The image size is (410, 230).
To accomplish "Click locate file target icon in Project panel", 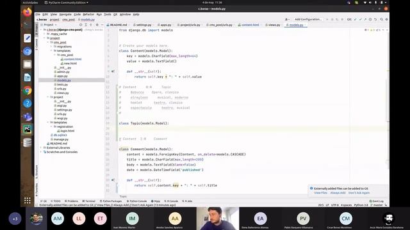I will (x=81, y=24).
